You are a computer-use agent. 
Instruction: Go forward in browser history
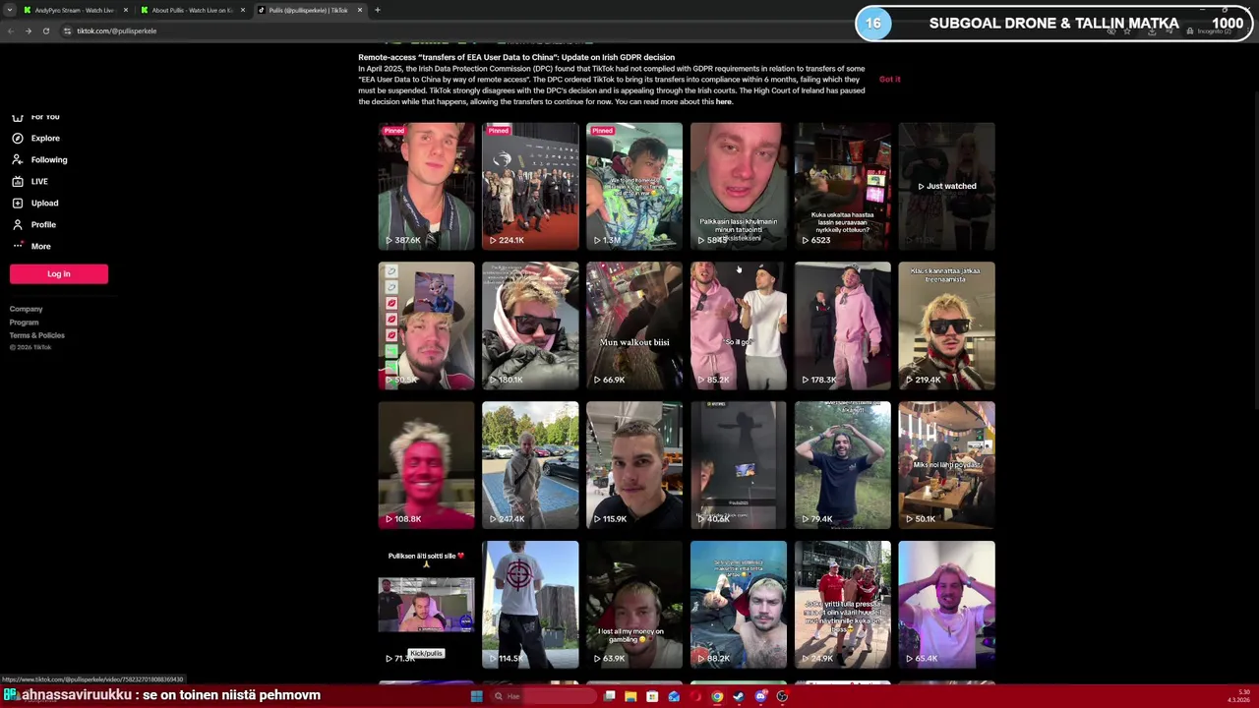(x=28, y=30)
